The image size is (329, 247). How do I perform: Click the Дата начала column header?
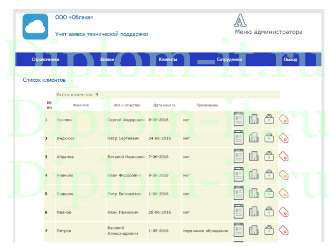[164, 105]
